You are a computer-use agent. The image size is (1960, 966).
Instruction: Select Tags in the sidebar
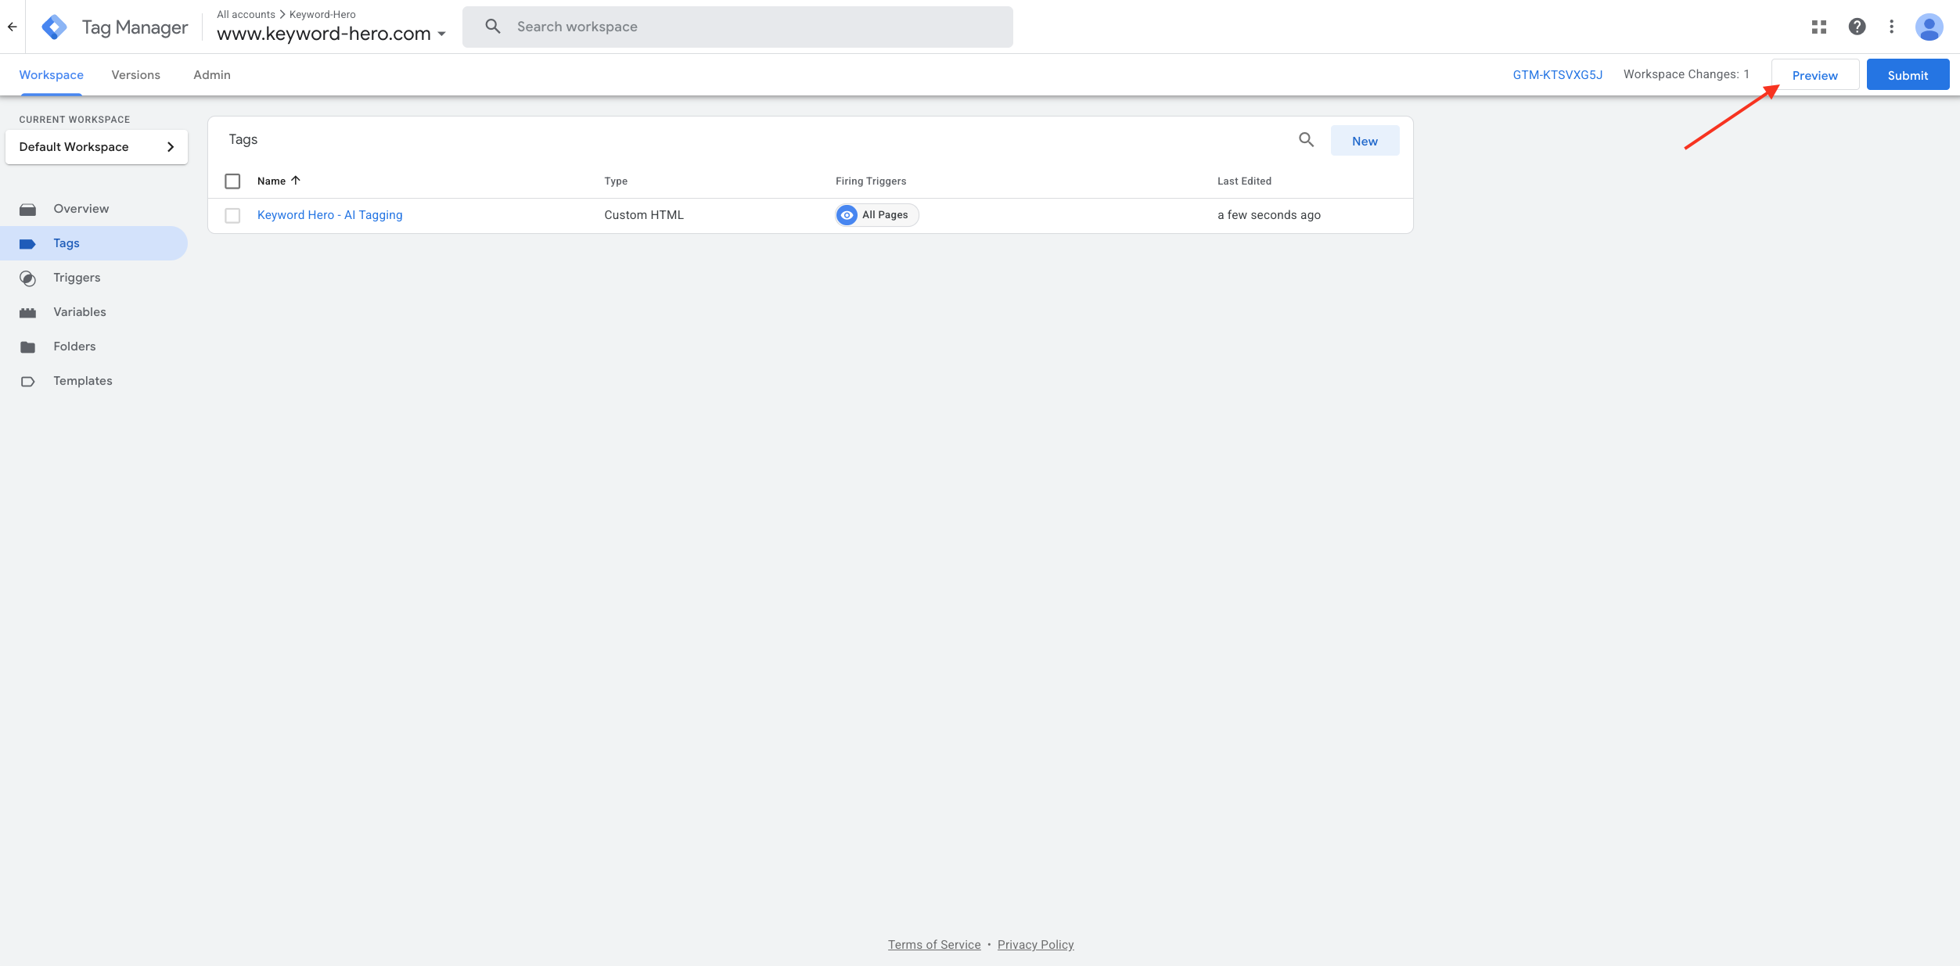(x=94, y=243)
